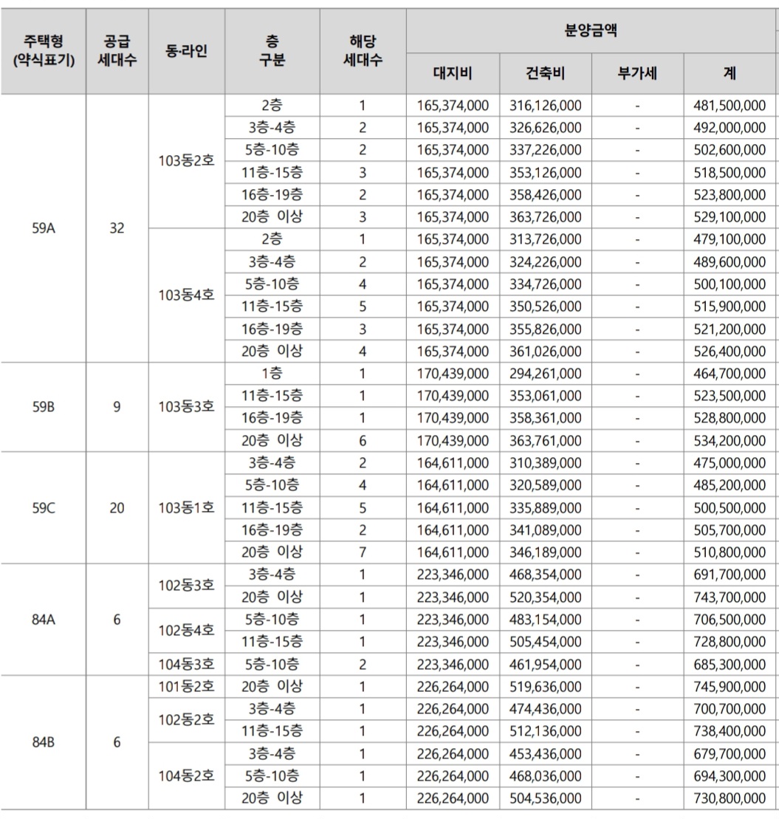Click building cost 453,436,000

[x=546, y=754]
